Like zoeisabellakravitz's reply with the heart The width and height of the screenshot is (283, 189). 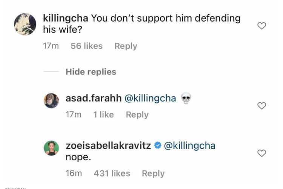click(261, 153)
